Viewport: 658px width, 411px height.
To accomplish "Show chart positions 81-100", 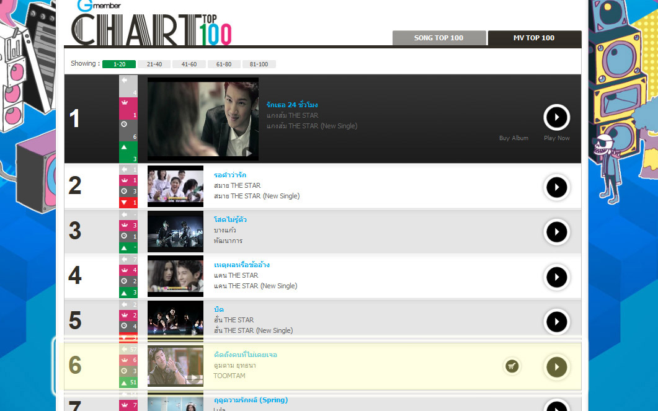I will coord(259,64).
